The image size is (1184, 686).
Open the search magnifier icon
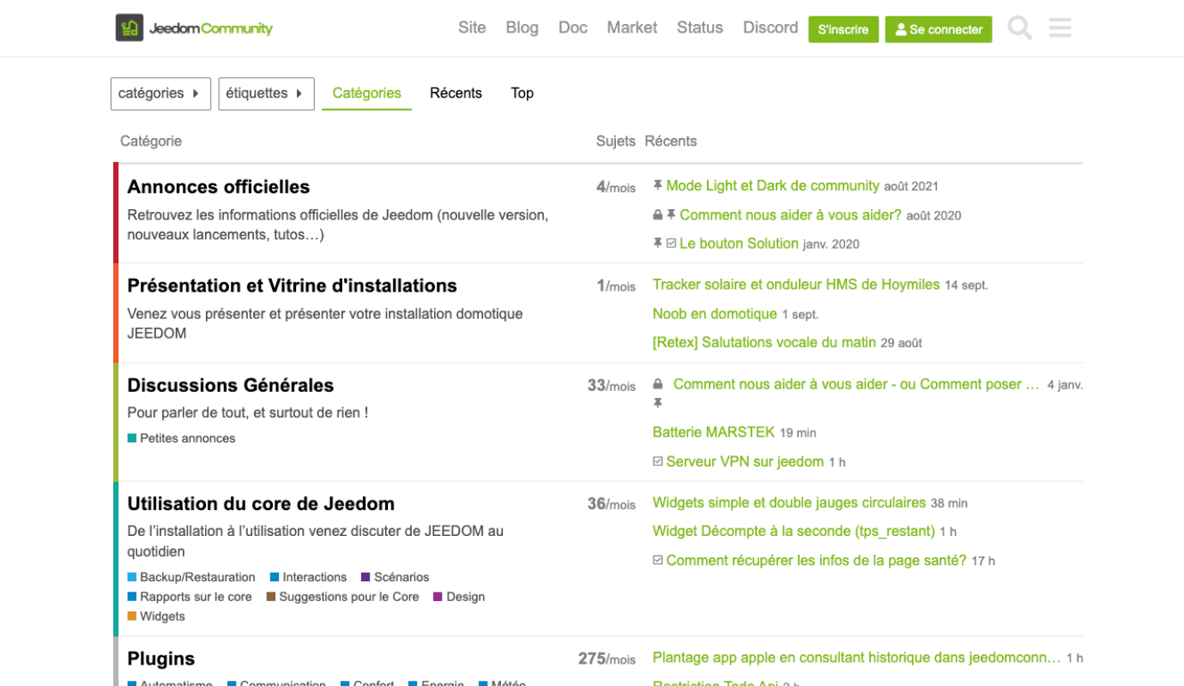(1019, 28)
